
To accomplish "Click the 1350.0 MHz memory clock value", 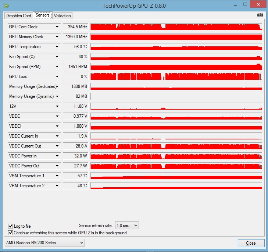I will click(x=75, y=37).
